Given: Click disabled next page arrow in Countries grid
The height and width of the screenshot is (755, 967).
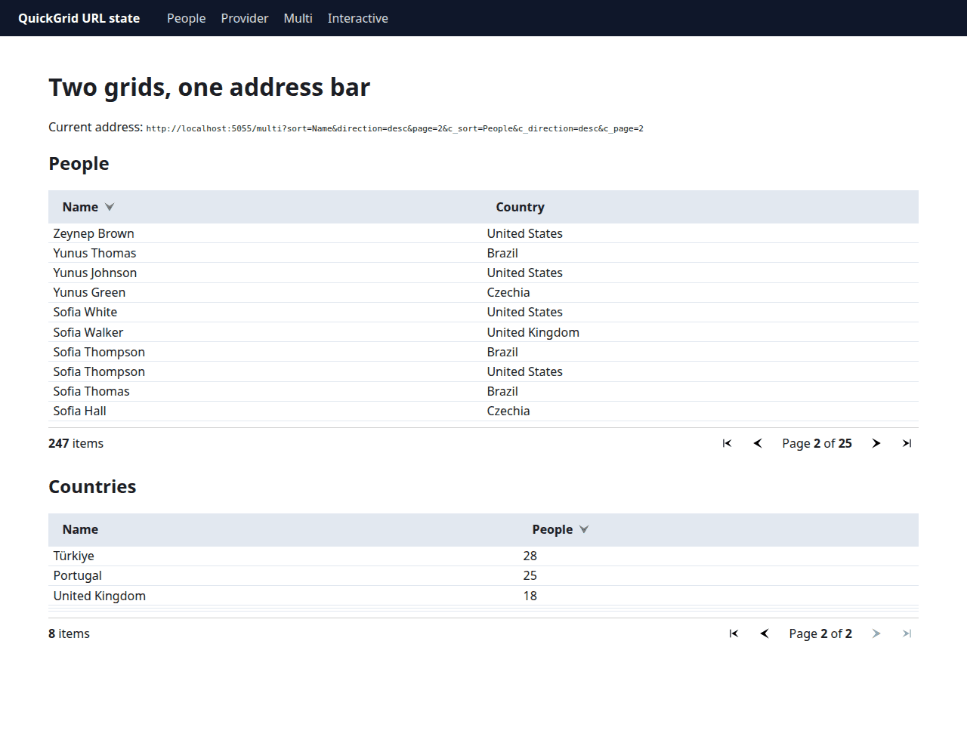Looking at the screenshot, I should (876, 633).
